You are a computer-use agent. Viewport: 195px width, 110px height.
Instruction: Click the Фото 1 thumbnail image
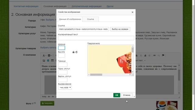167,105
